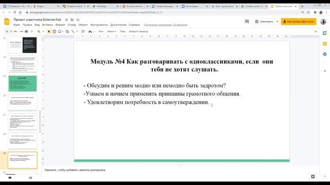Screen dimensions: 330x185
Task: Open the zoom level dropdown arrow
Action: [43, 31]
